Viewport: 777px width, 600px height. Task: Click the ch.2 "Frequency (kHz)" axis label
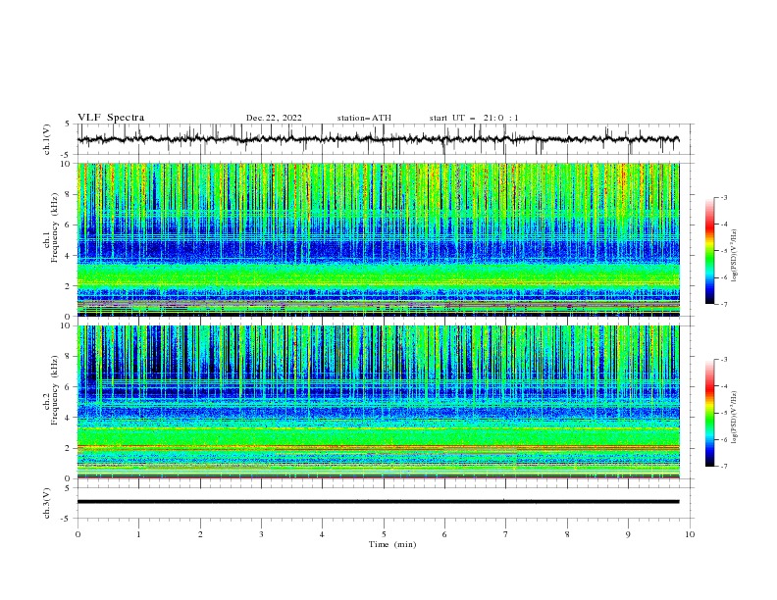tap(55, 390)
